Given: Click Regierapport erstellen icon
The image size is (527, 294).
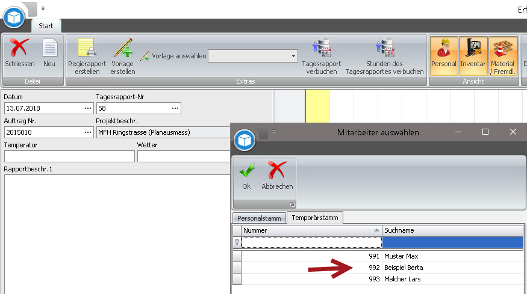Looking at the screenshot, I should point(87,47).
